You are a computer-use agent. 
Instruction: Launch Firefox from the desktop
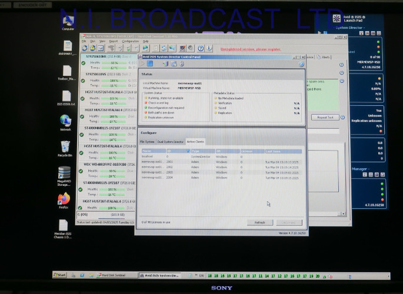coord(64,201)
